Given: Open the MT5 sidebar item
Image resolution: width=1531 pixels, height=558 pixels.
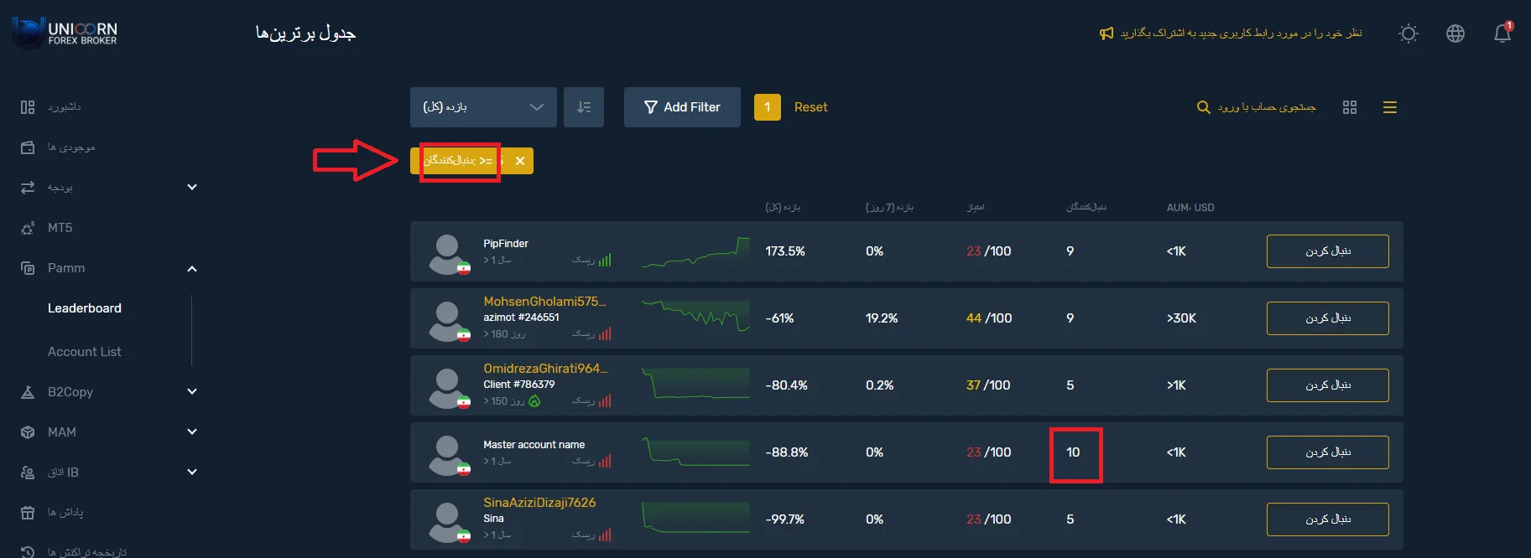Looking at the screenshot, I should point(60,228).
